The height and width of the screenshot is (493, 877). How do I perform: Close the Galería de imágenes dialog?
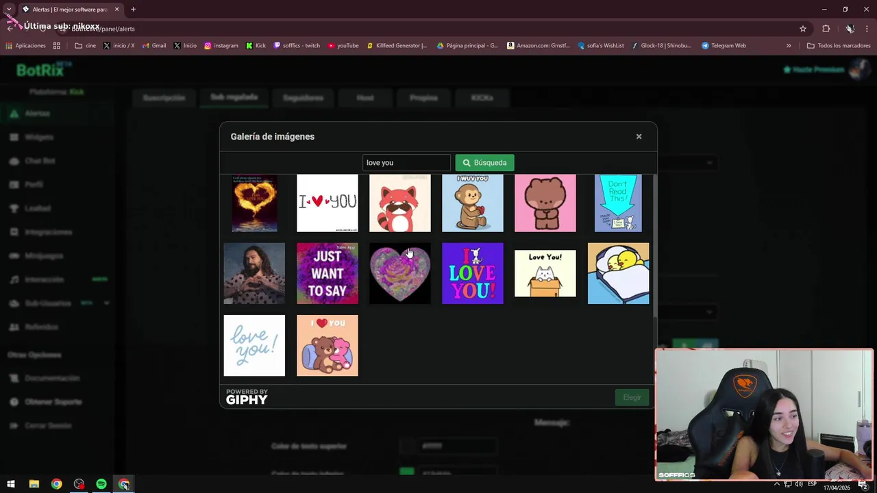point(639,136)
